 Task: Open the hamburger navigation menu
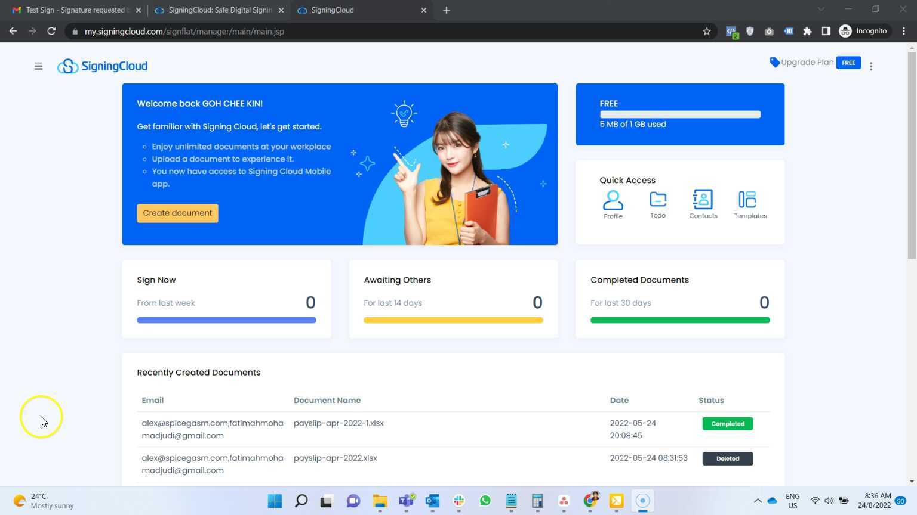(x=38, y=66)
